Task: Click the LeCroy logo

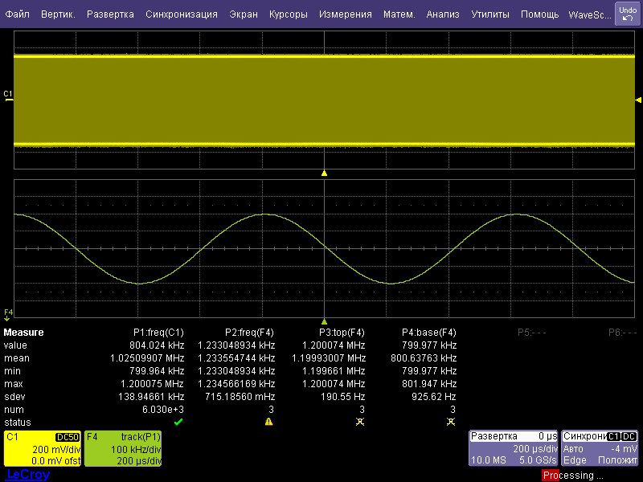Action: (27, 475)
